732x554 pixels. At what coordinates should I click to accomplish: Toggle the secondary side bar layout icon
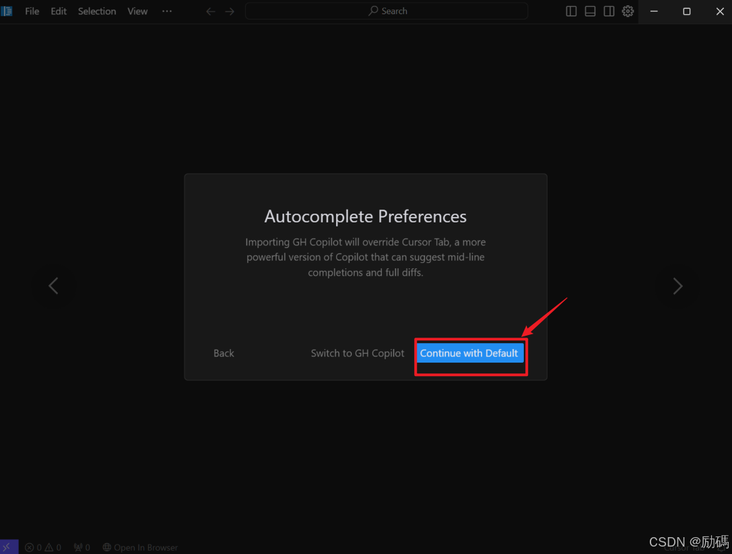click(609, 11)
